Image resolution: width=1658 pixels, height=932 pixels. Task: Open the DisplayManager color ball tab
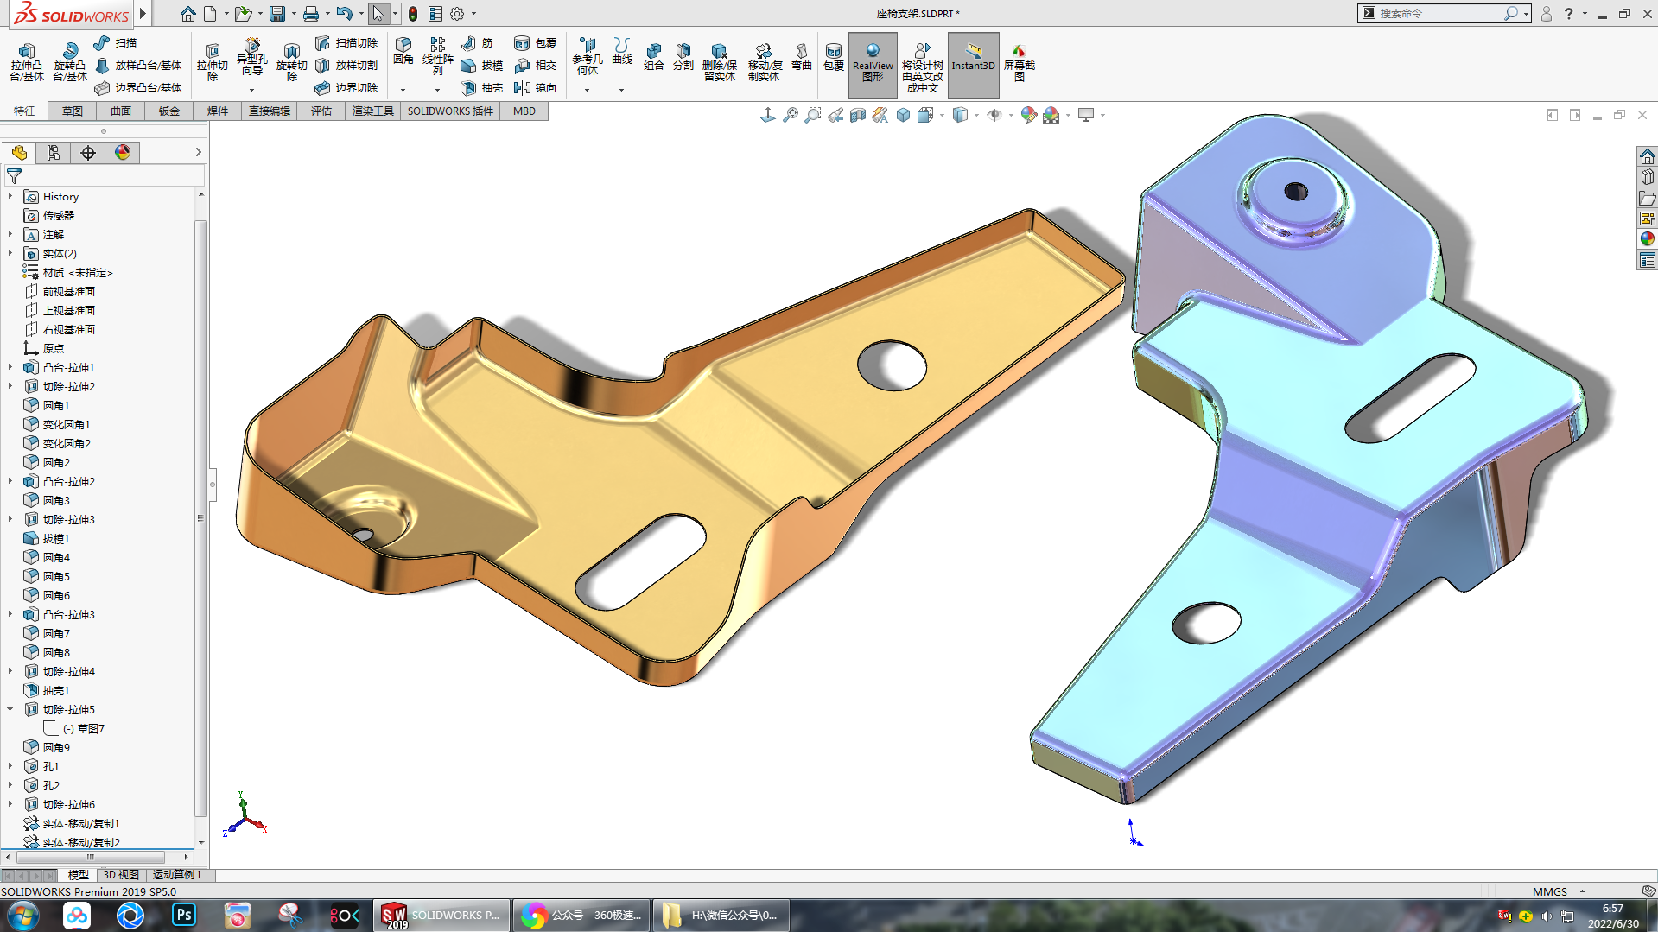pyautogui.click(x=123, y=153)
